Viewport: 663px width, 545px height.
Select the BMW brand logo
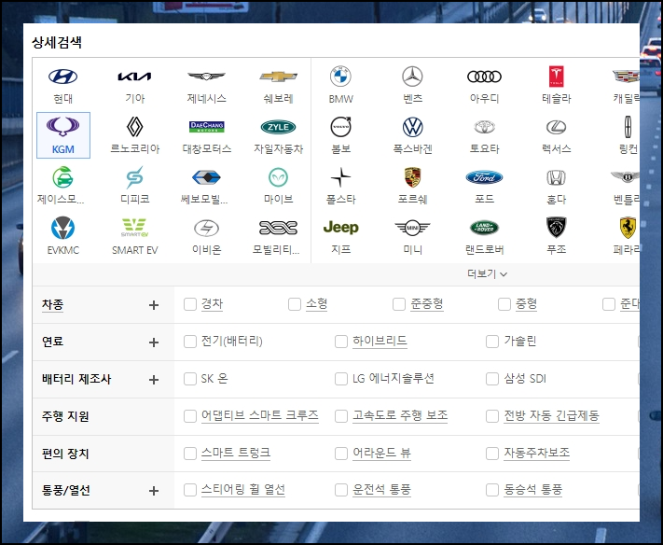[340, 77]
